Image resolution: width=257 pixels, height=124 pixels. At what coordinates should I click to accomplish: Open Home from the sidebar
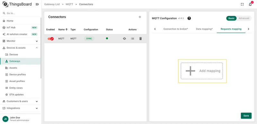pyautogui.click(x=20, y=21)
